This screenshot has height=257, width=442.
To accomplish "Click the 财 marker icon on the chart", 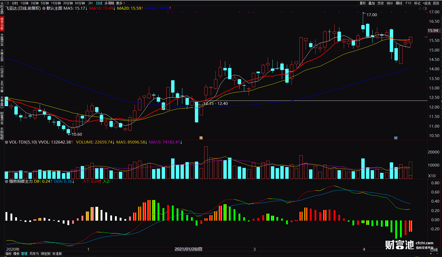I will coord(396,138).
